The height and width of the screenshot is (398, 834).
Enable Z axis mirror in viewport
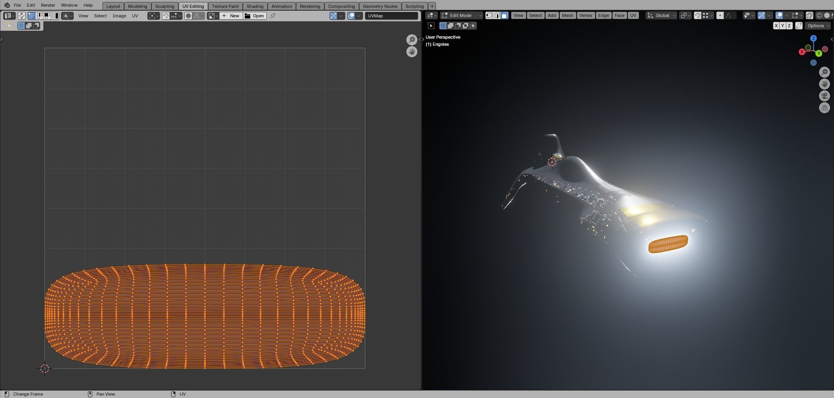(x=789, y=26)
